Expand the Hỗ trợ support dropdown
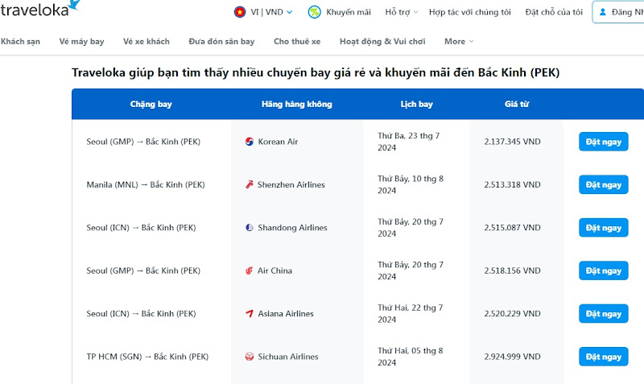The image size is (644, 384). tap(402, 12)
